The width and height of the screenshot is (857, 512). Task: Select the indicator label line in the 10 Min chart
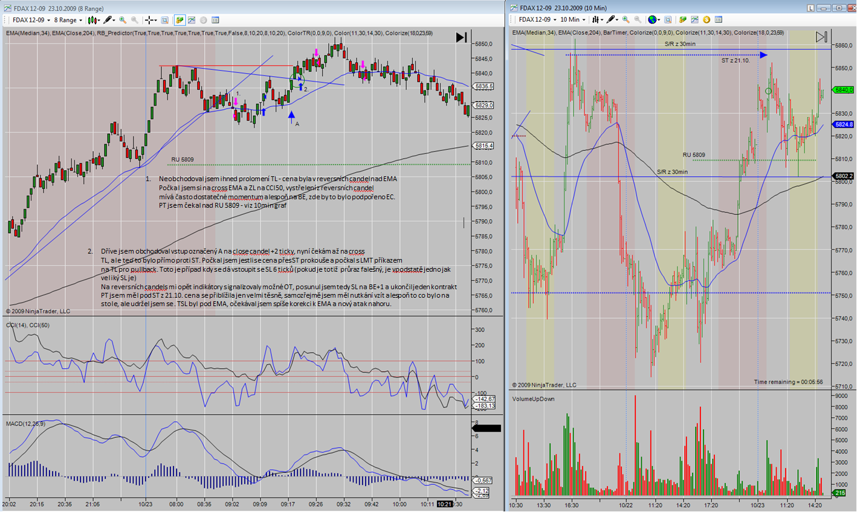click(x=648, y=33)
